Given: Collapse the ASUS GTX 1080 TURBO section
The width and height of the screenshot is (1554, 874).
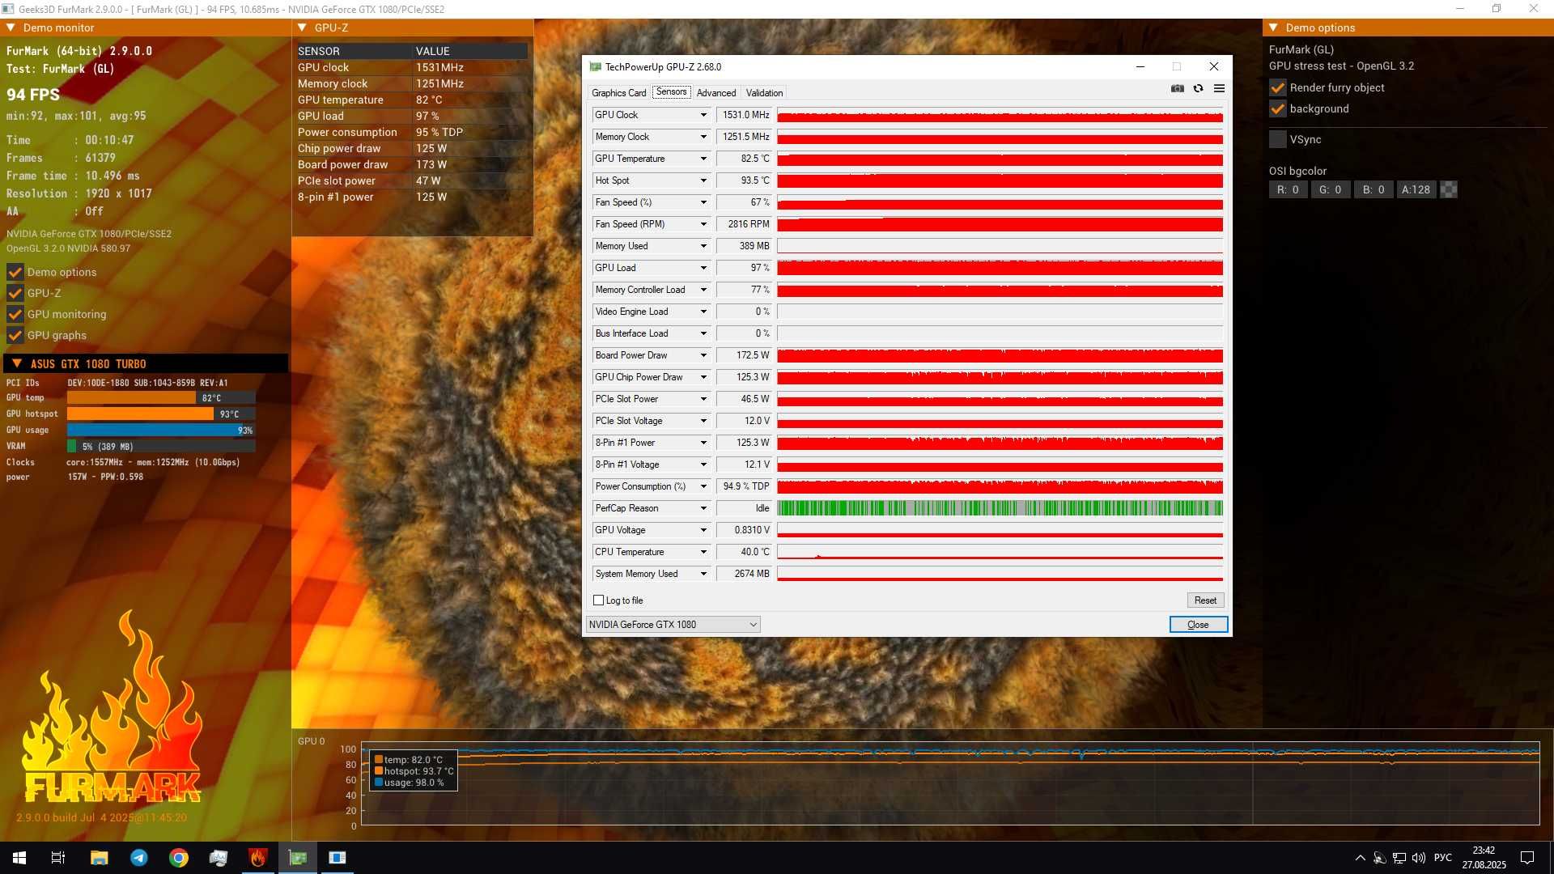Looking at the screenshot, I should pyautogui.click(x=17, y=364).
